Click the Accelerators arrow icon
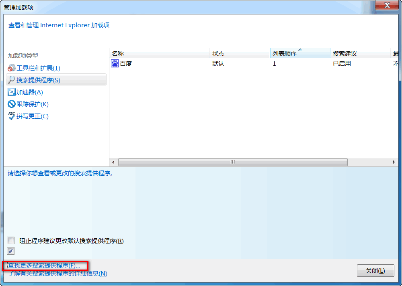Screen dimensions: 402x286 12,92
